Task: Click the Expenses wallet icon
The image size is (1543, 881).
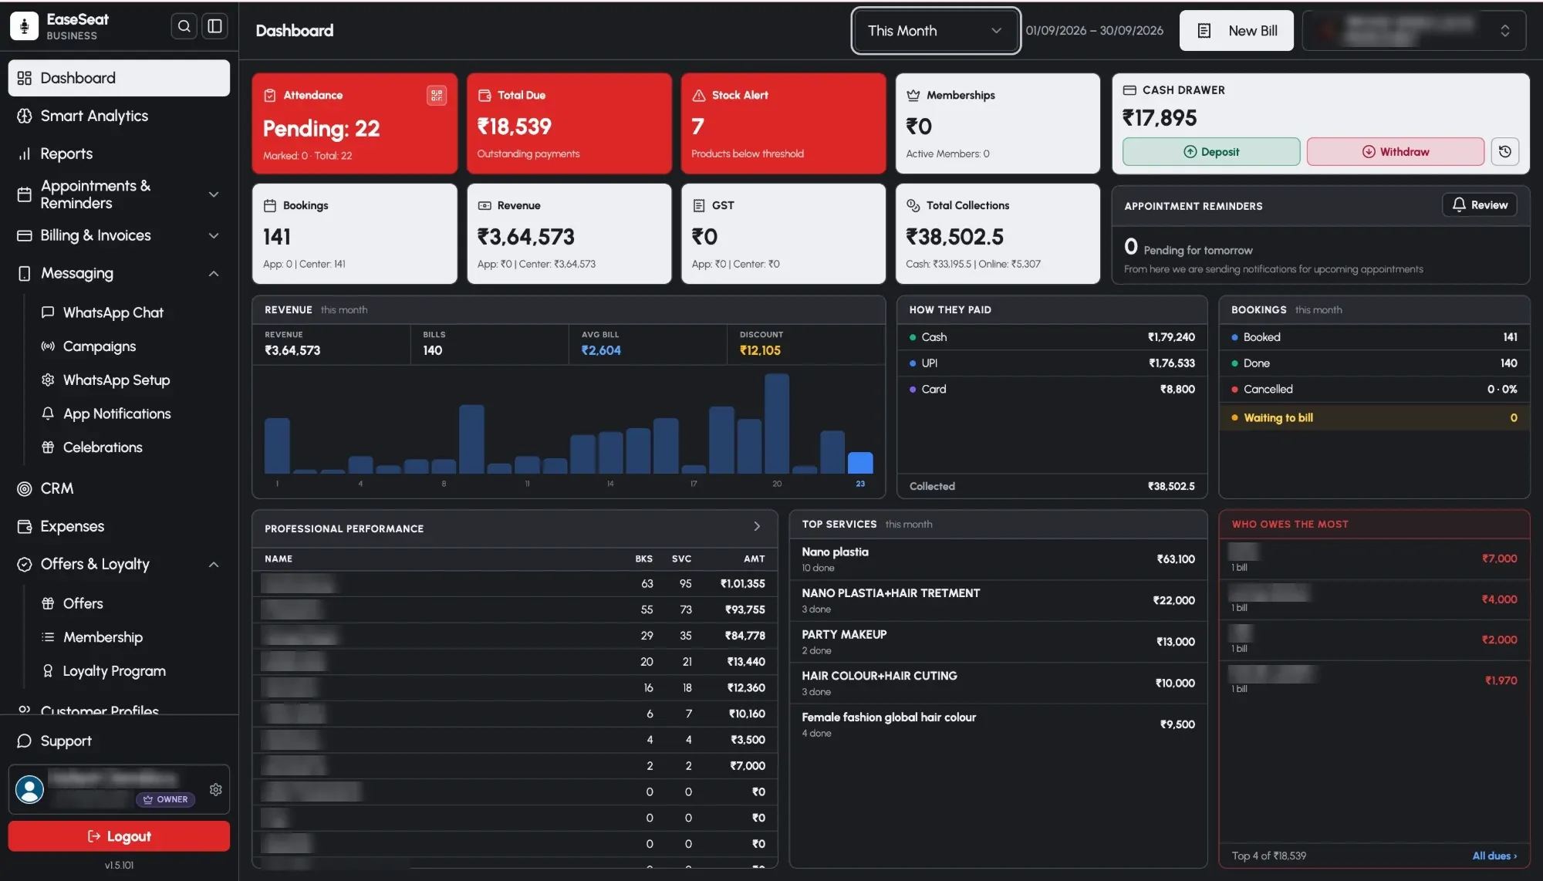Action: [x=25, y=526]
